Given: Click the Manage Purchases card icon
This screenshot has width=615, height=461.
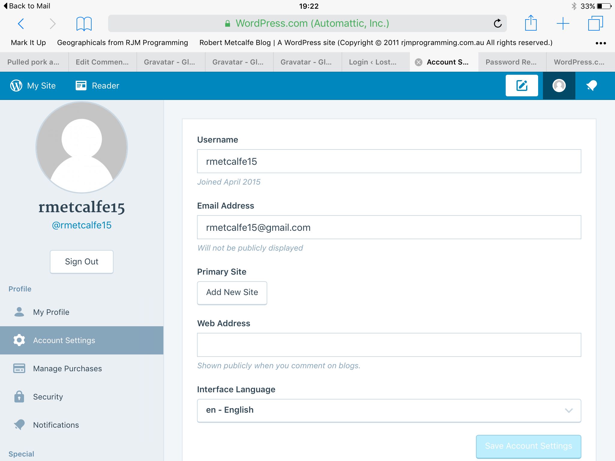Looking at the screenshot, I should pyautogui.click(x=19, y=368).
